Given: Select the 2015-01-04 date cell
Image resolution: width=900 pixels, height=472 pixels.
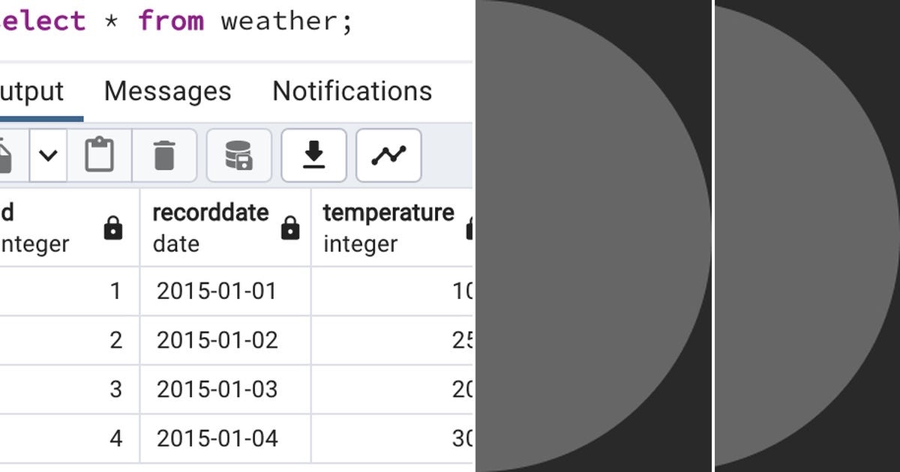Looking at the screenshot, I should pyautogui.click(x=217, y=438).
